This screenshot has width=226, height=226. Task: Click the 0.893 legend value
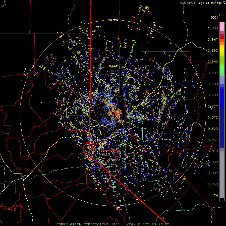(213, 50)
